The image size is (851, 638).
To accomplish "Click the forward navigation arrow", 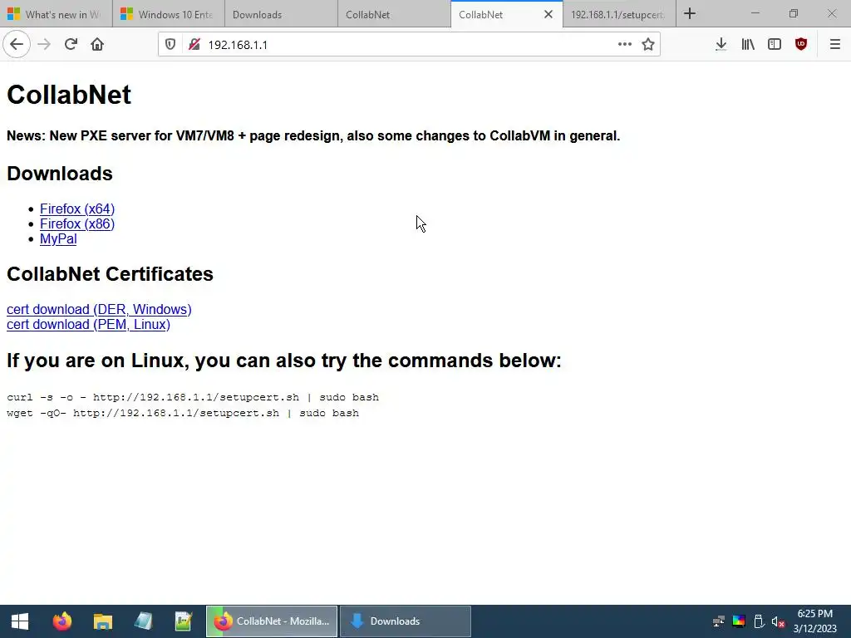I will tap(44, 45).
